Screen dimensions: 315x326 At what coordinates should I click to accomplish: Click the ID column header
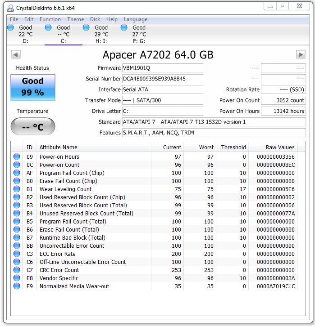point(29,147)
